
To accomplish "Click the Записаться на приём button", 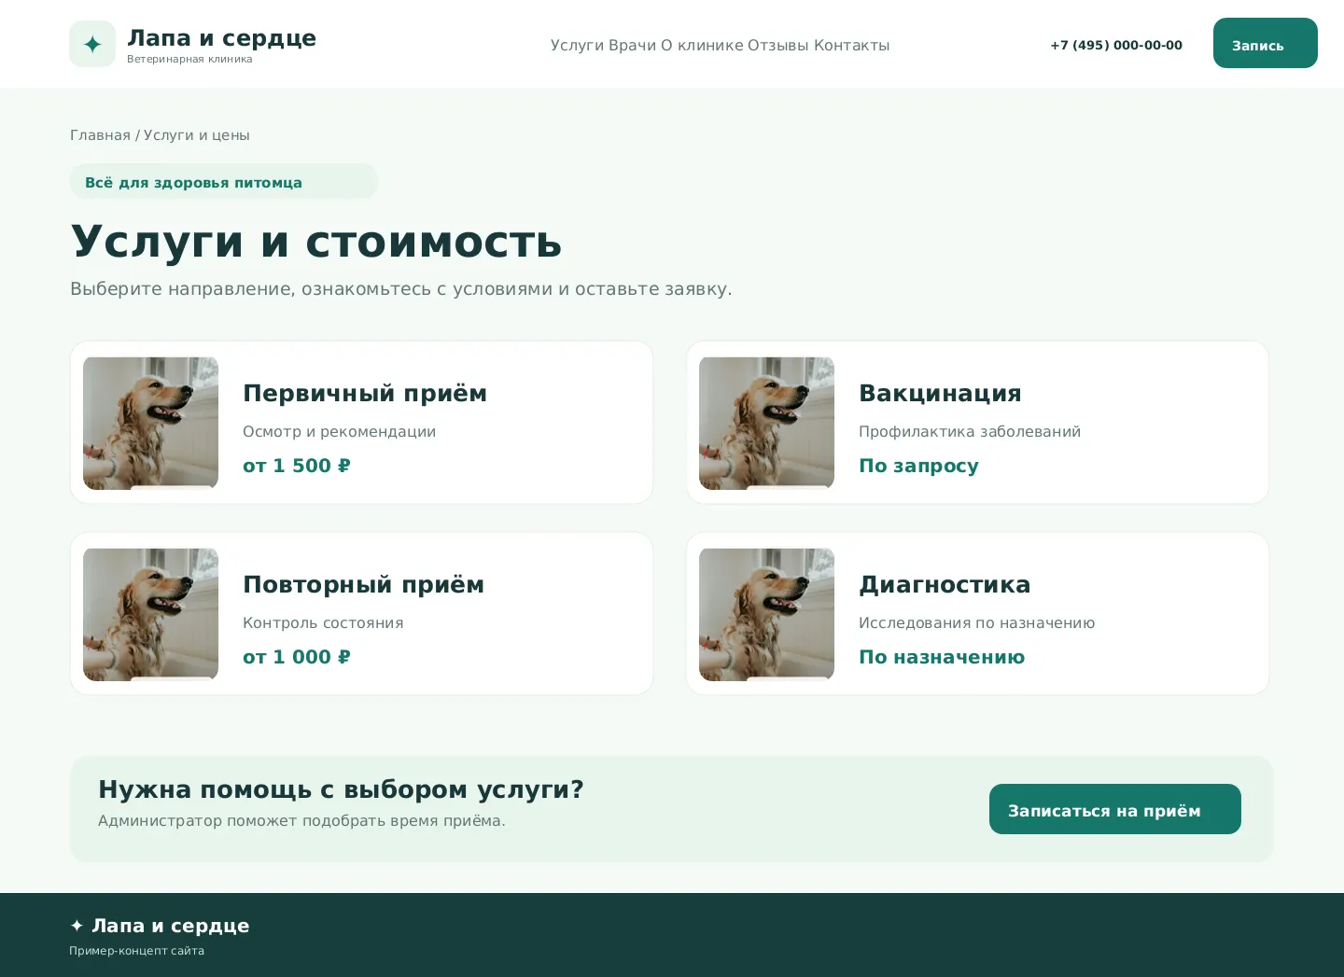I will (1115, 809).
